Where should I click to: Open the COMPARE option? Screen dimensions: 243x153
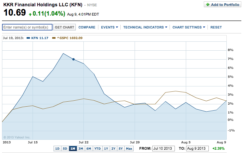(x=87, y=27)
